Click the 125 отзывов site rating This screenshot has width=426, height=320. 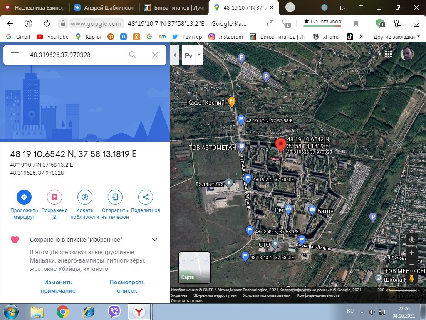click(322, 22)
